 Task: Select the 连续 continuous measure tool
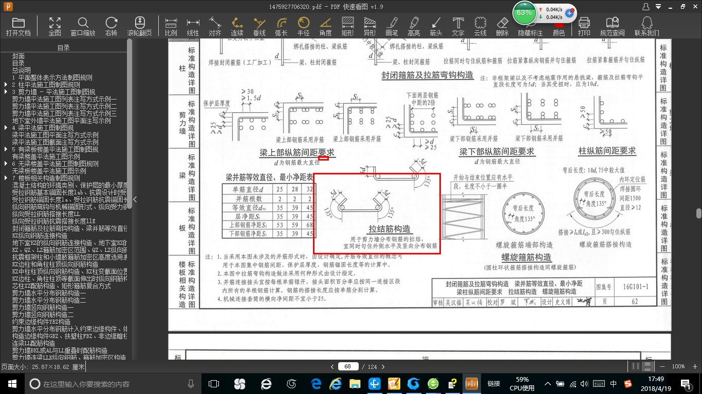[x=237, y=26]
